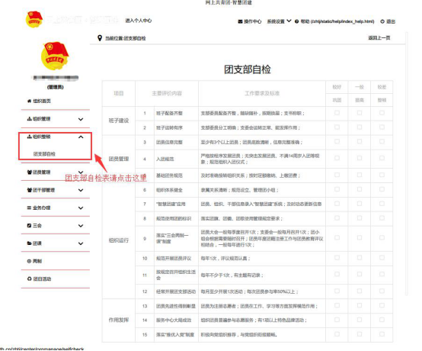Click the 退出 logout icon
Screen dimensions: 422x351
click(382, 21)
